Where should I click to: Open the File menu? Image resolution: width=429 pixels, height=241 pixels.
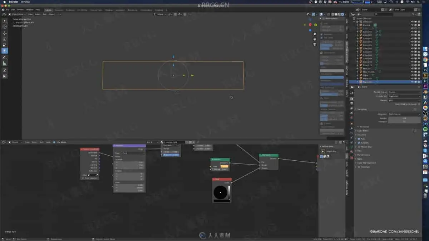pos(8,10)
